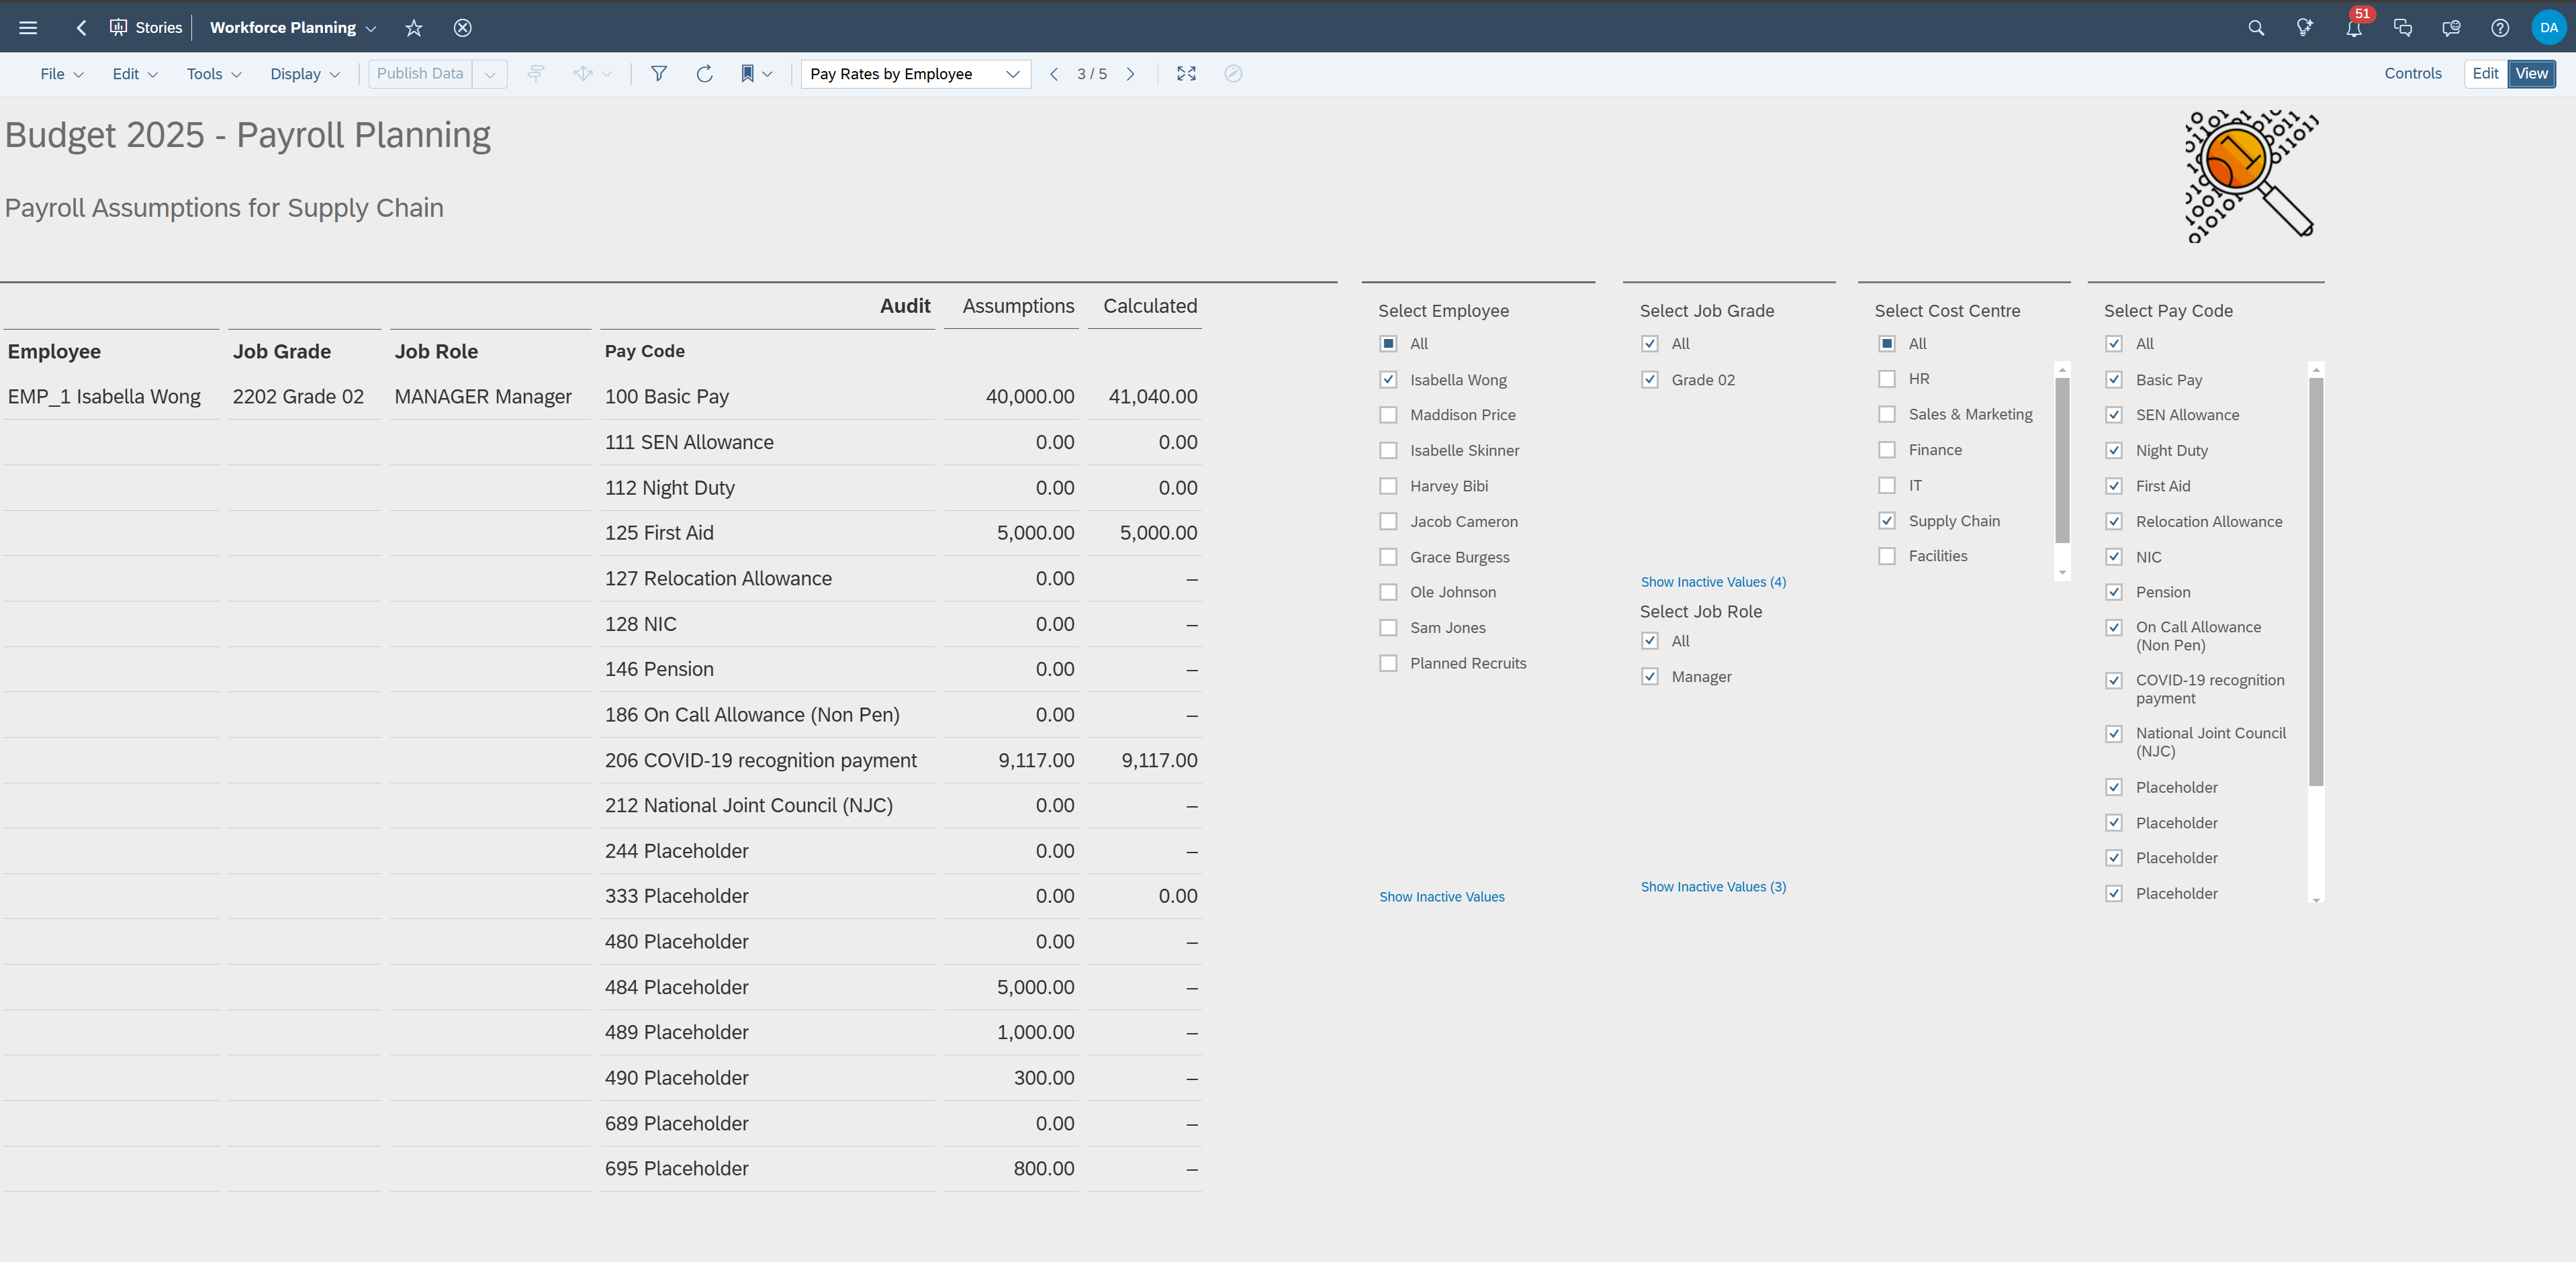
Task: Uncheck Night Duty pay code
Action: pos(2114,451)
